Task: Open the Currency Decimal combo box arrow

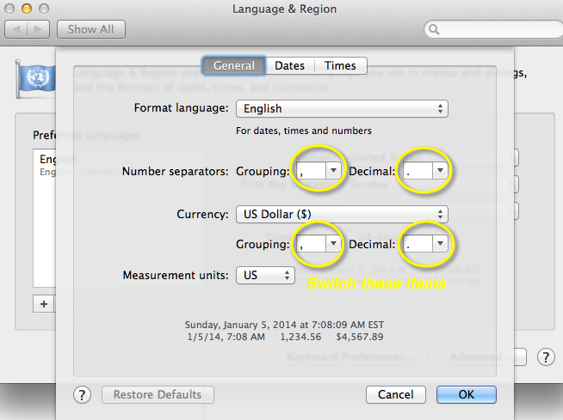Action: [x=440, y=244]
